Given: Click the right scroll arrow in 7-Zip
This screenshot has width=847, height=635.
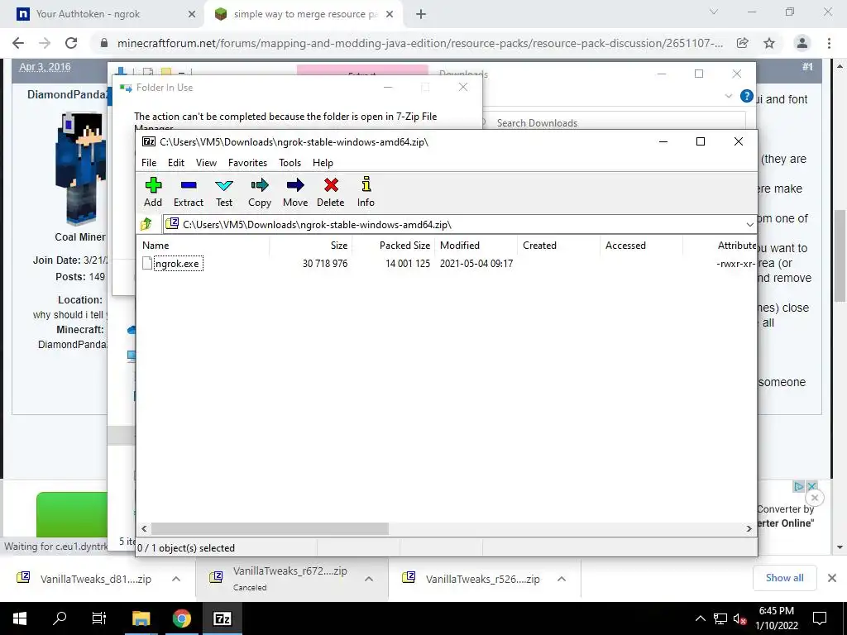Looking at the screenshot, I should click(x=749, y=528).
